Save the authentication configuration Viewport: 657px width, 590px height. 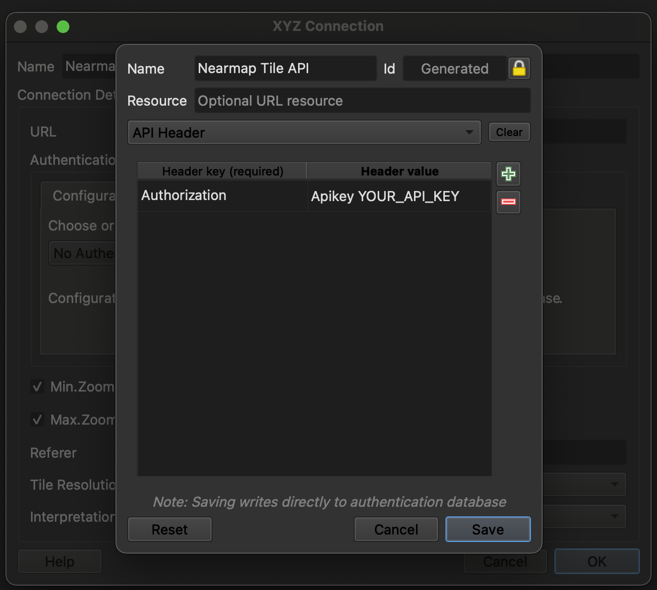click(487, 529)
